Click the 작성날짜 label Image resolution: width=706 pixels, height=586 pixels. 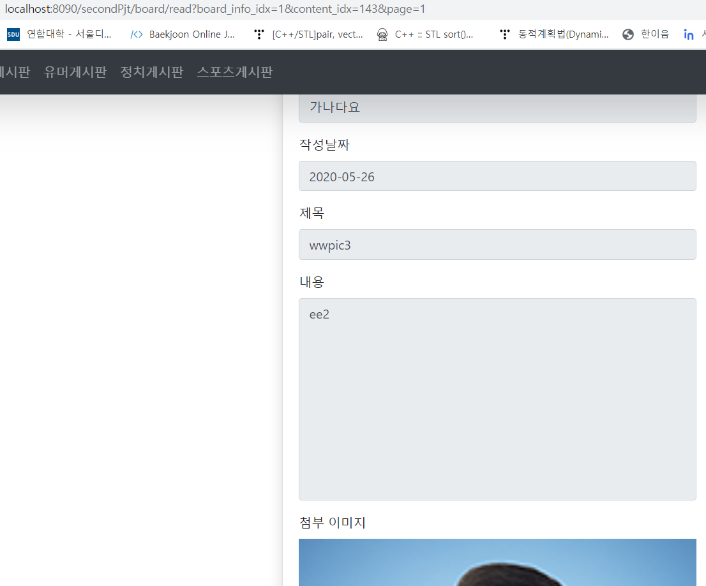(x=325, y=145)
